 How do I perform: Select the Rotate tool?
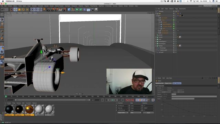click(x=23, y=9)
